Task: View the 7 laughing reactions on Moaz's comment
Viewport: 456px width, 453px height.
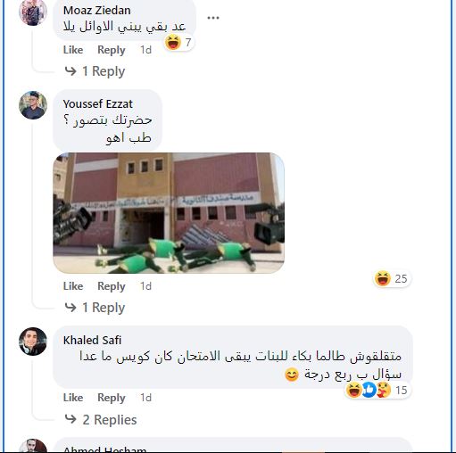Action: [178, 42]
